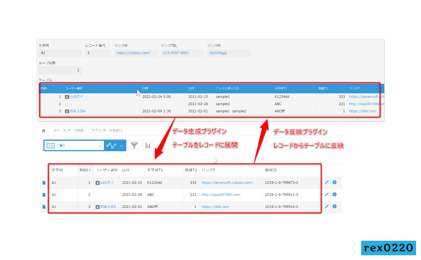Viewport: 421px width, 260px height.
Task: Open record details icon for RNO 1 row
Action: [44, 183]
